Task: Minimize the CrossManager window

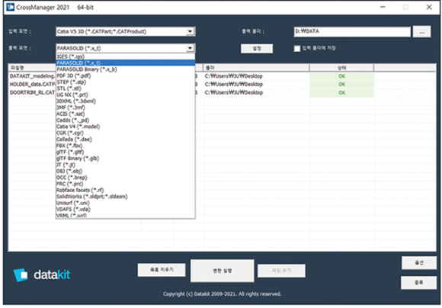Action: 383,7
